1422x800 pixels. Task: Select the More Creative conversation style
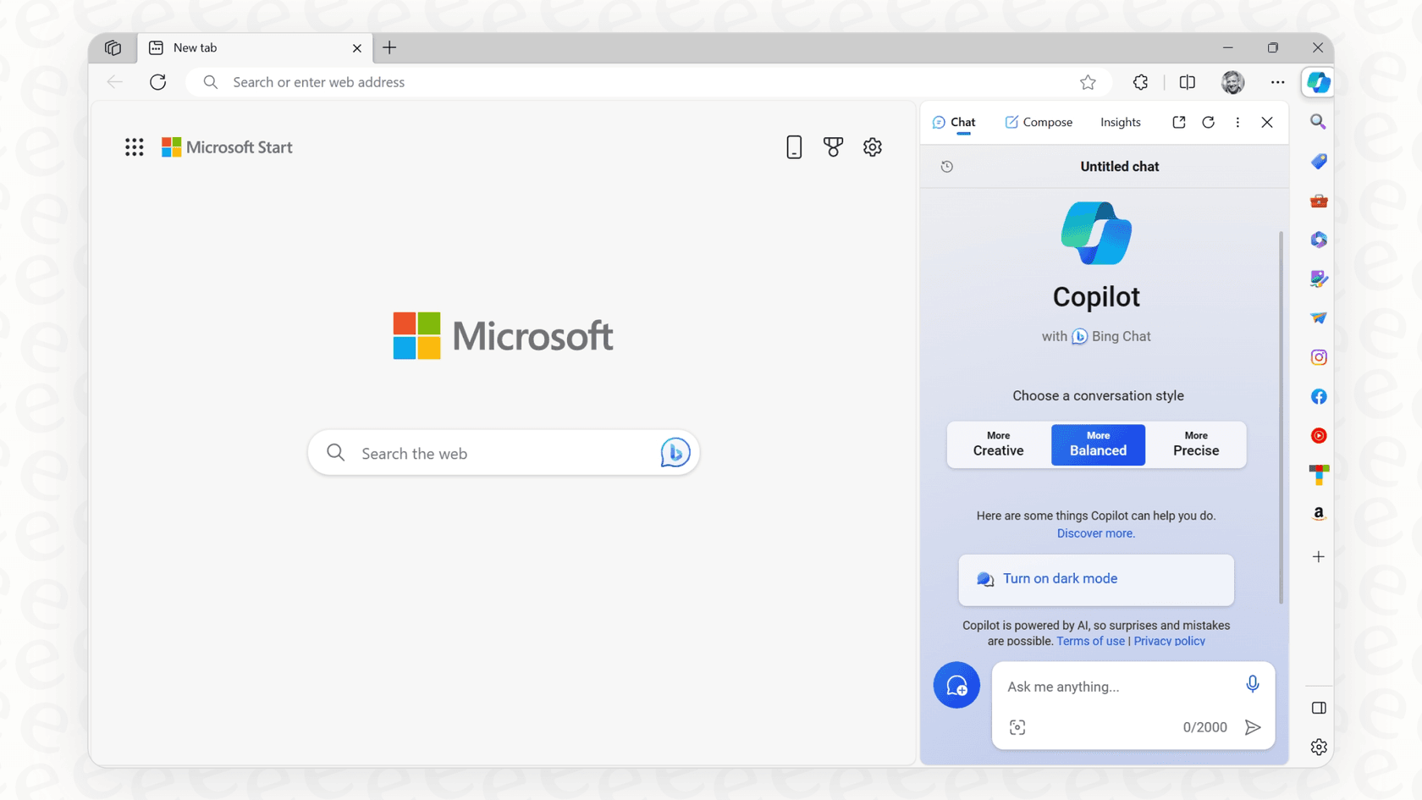pos(997,444)
